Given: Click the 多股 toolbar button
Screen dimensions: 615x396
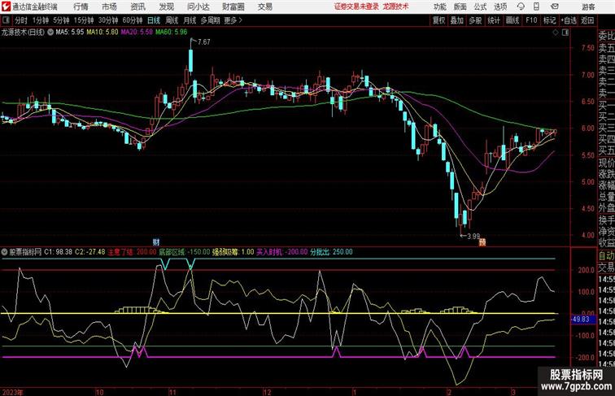Looking at the screenshot, I should [x=475, y=20].
